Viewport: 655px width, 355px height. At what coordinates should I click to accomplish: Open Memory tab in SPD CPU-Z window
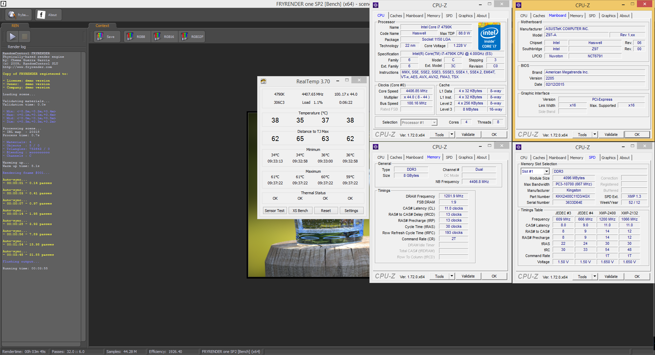(576, 158)
